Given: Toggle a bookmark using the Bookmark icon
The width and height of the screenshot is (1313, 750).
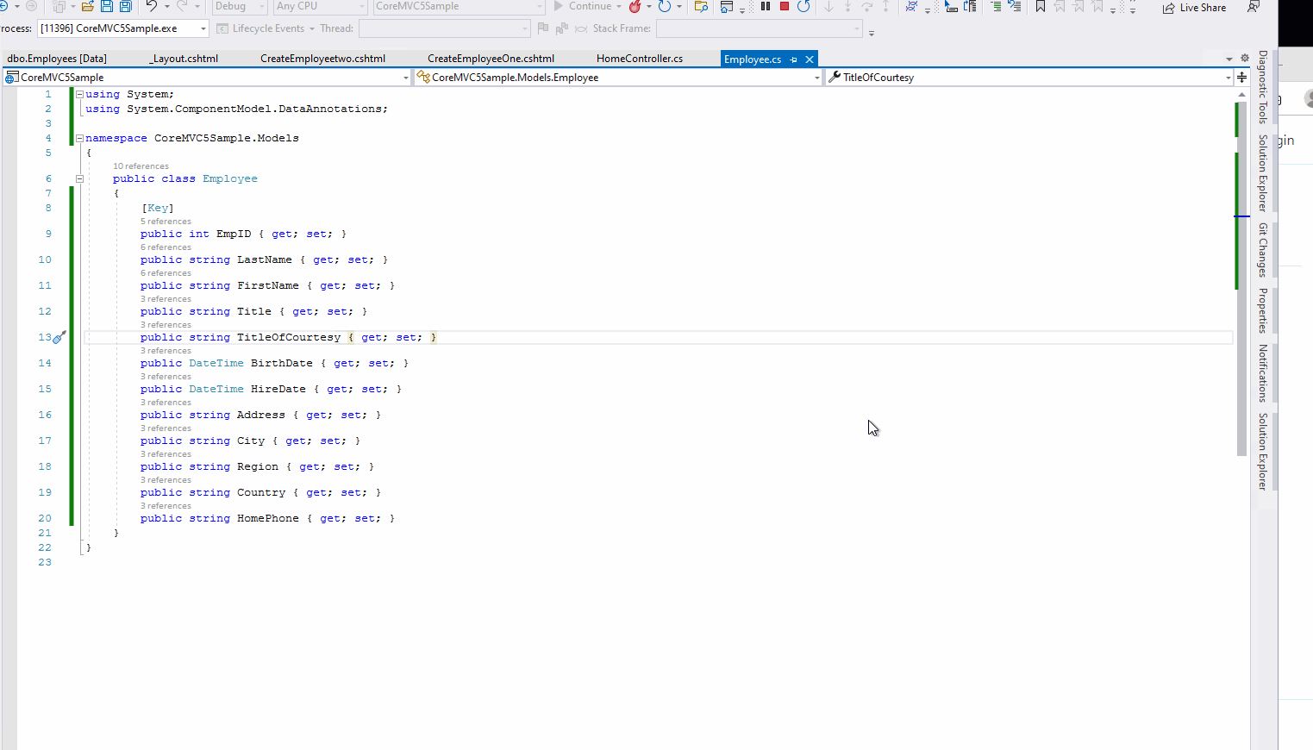Looking at the screenshot, I should click(x=1041, y=6).
